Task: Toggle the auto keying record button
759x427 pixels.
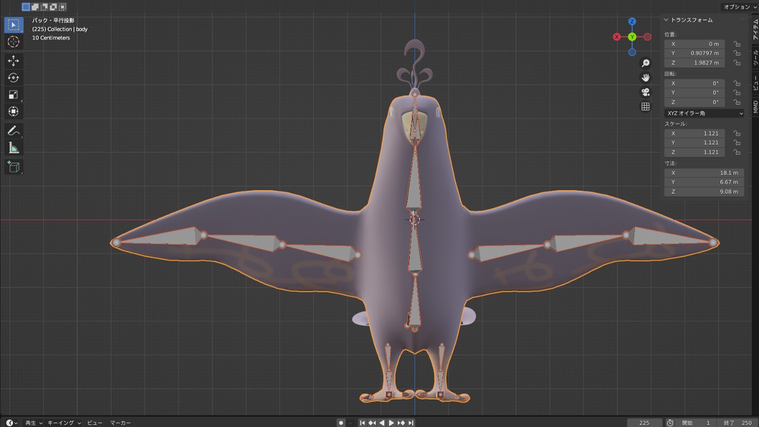Action: 341,423
